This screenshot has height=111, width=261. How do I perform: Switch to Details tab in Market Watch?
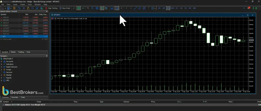point(13,52)
